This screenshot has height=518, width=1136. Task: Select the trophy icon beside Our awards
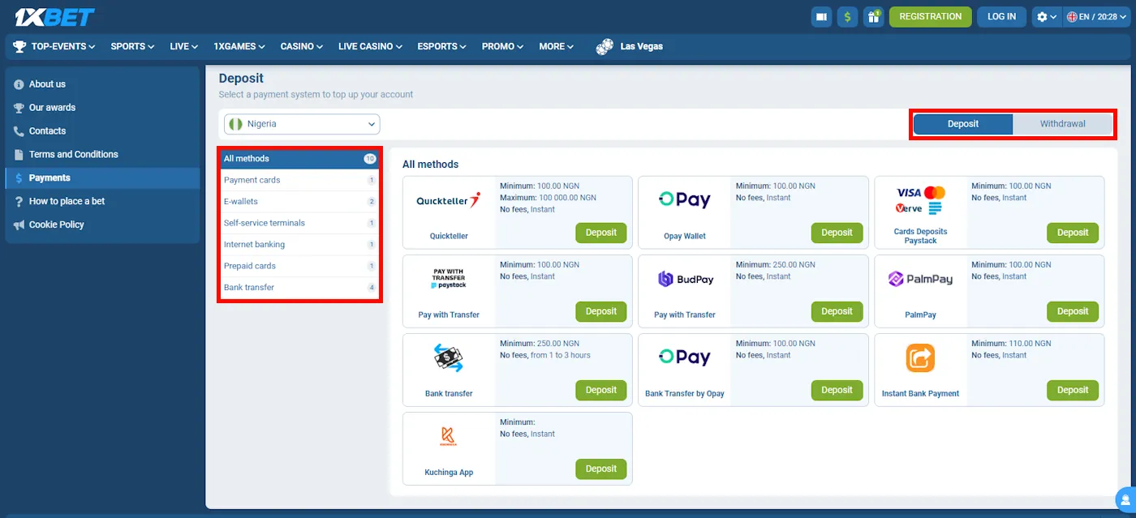coord(18,107)
